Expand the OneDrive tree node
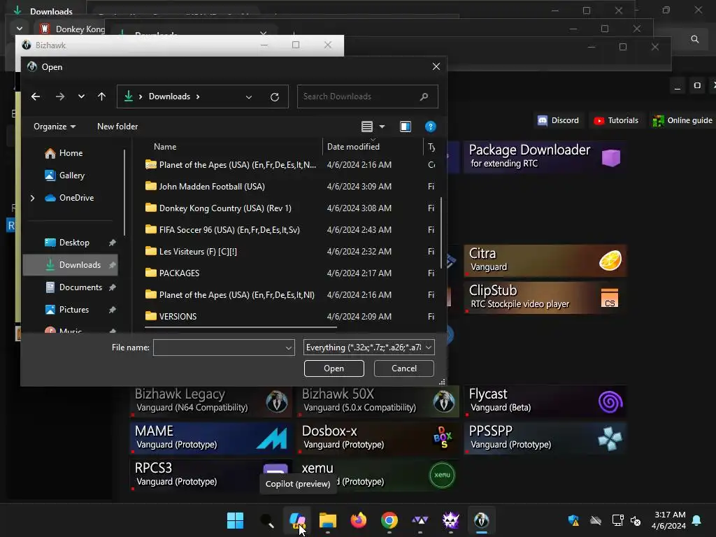 [x=32, y=198]
